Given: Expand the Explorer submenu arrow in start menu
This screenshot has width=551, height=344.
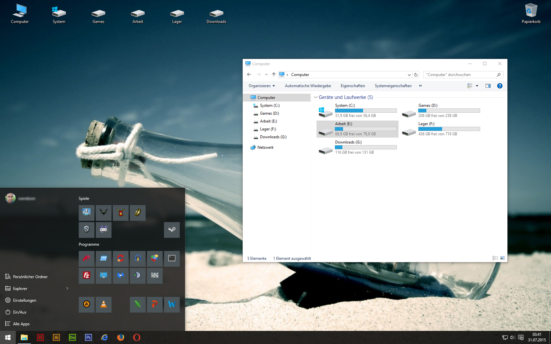Looking at the screenshot, I should (67, 288).
